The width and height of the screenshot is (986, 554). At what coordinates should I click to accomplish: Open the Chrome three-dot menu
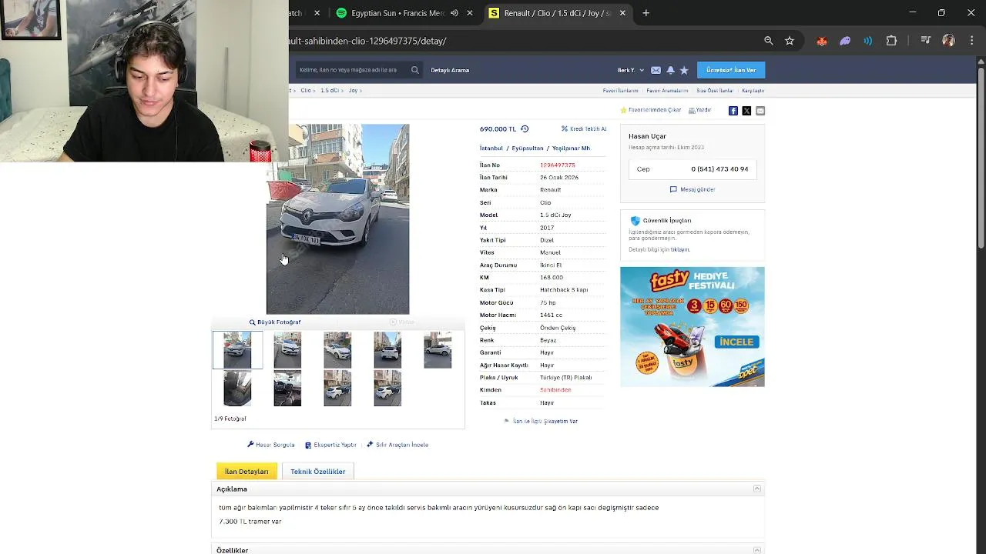click(x=971, y=41)
